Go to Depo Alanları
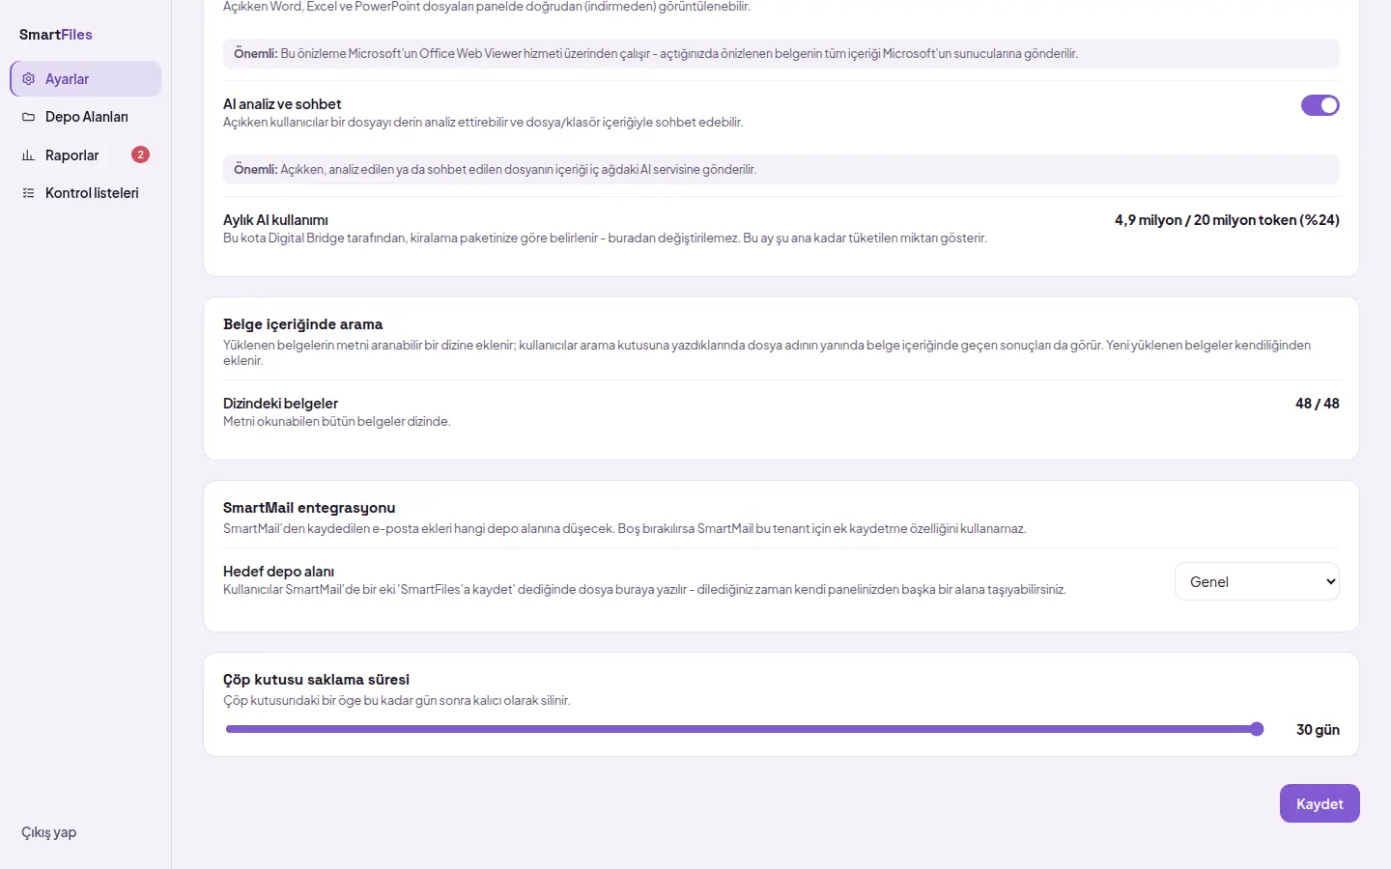The width and height of the screenshot is (1391, 869). click(x=86, y=117)
